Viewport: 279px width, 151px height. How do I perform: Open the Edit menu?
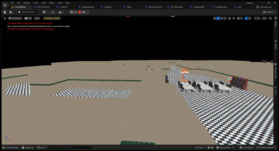19,3
